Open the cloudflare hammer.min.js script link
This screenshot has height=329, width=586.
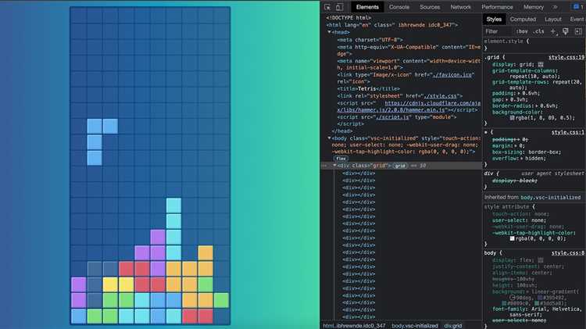coord(409,106)
